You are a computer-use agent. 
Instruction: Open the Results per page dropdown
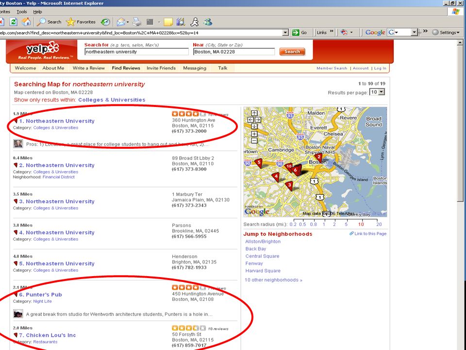point(377,92)
